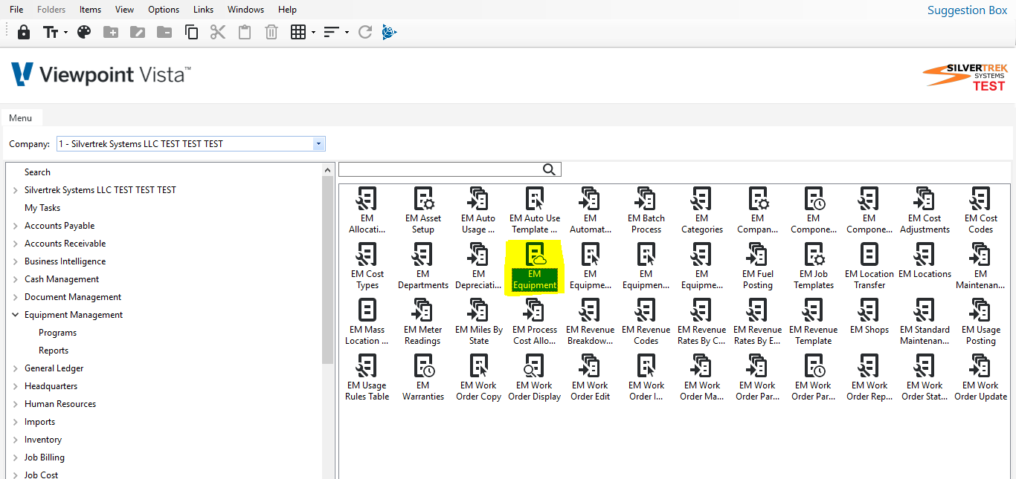Open the EM Cost Adjustments icon

pos(925,211)
